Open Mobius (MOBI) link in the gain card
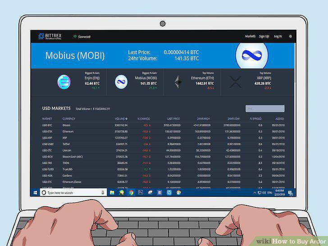This screenshot has height=246, width=328. tap(146, 78)
